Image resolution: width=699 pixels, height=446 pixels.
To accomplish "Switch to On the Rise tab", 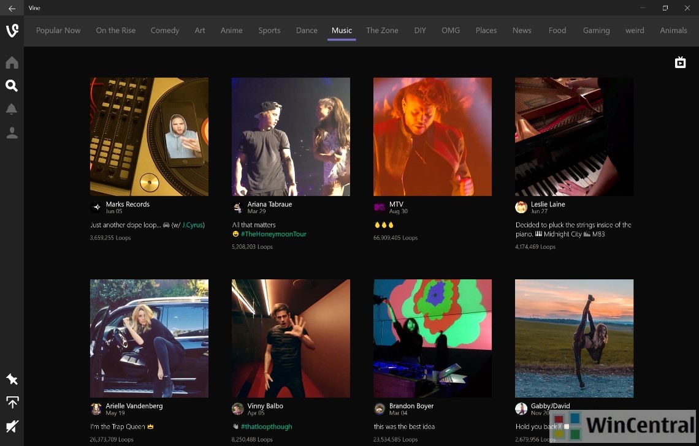I will tap(115, 30).
